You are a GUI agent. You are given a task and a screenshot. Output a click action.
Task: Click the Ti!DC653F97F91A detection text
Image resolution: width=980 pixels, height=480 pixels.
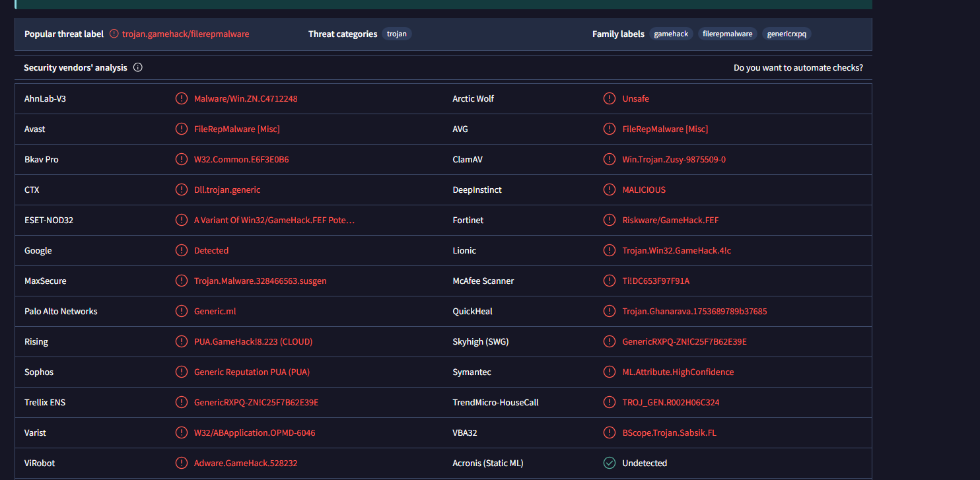[x=656, y=281]
